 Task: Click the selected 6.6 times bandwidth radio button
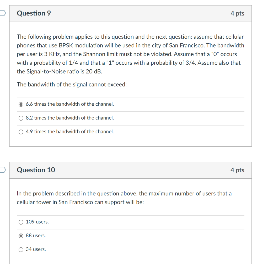coord(21,104)
